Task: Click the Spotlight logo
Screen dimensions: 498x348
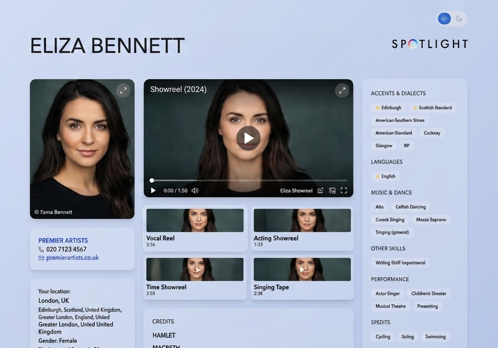Action: 429,44
